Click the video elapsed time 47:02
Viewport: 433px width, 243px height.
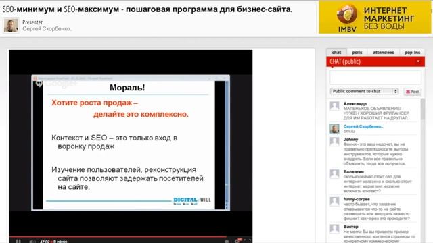tap(45, 242)
